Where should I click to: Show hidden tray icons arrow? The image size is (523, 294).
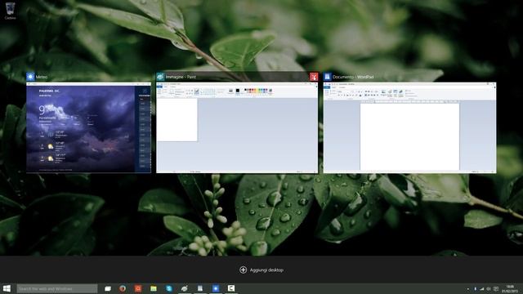[x=468, y=289]
